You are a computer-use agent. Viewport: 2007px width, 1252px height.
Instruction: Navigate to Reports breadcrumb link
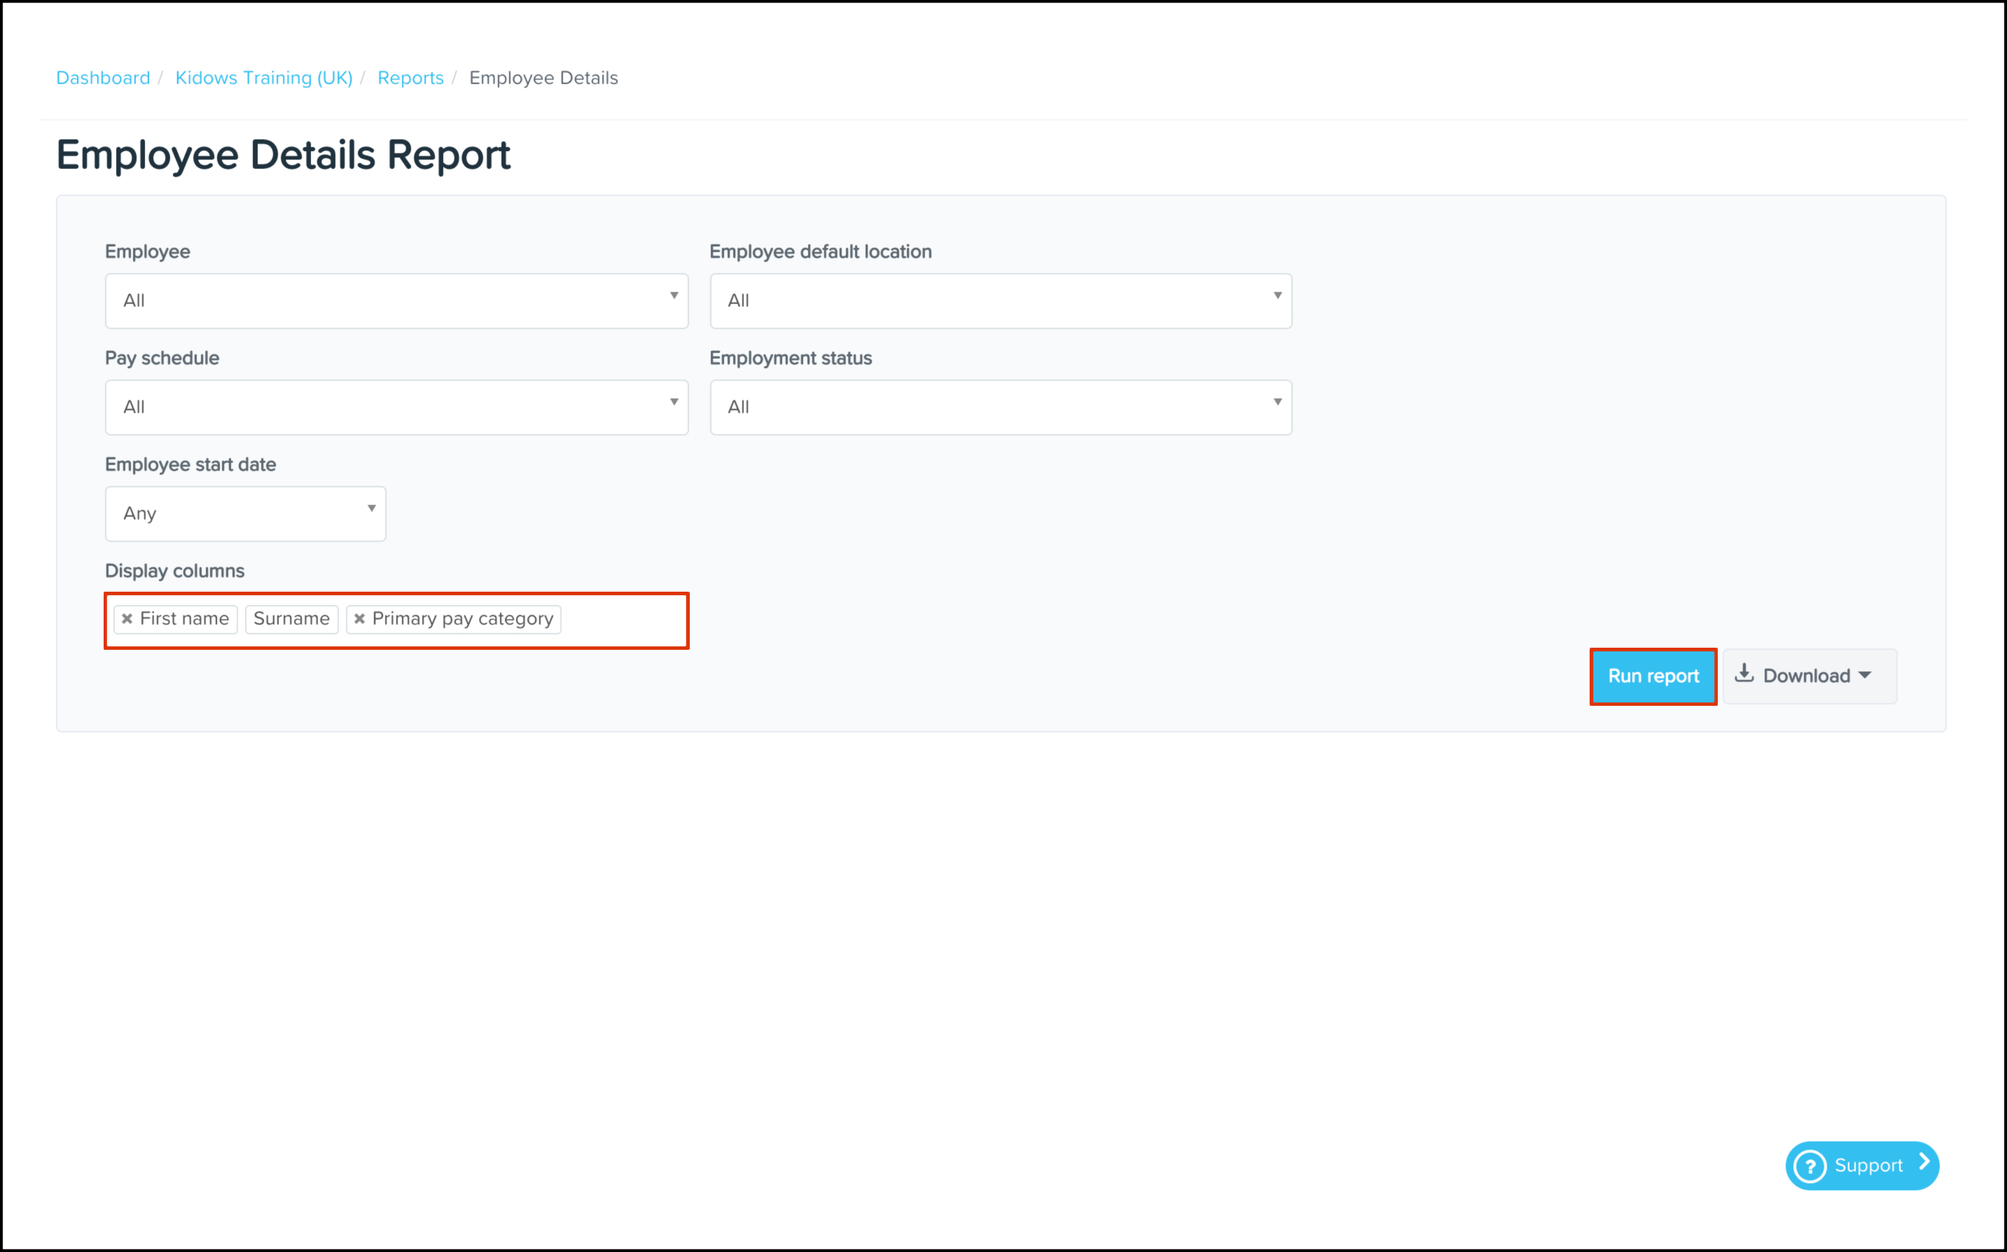coord(410,78)
